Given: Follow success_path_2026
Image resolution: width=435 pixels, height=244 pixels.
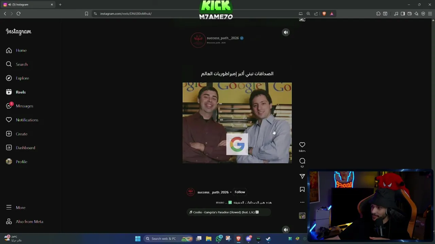Looking at the screenshot, I should tap(240, 192).
